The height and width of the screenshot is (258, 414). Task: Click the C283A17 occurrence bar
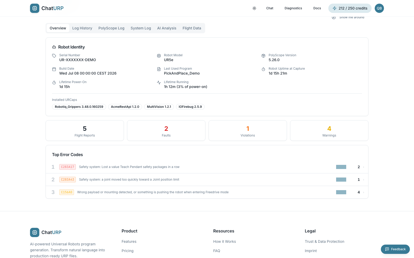341,167
